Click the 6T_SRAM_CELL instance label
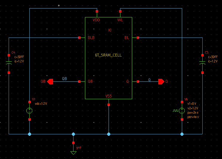 [x=108, y=55]
